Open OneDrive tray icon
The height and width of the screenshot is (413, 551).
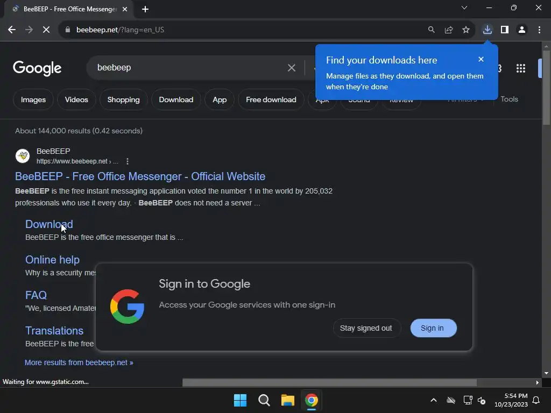(x=451, y=400)
